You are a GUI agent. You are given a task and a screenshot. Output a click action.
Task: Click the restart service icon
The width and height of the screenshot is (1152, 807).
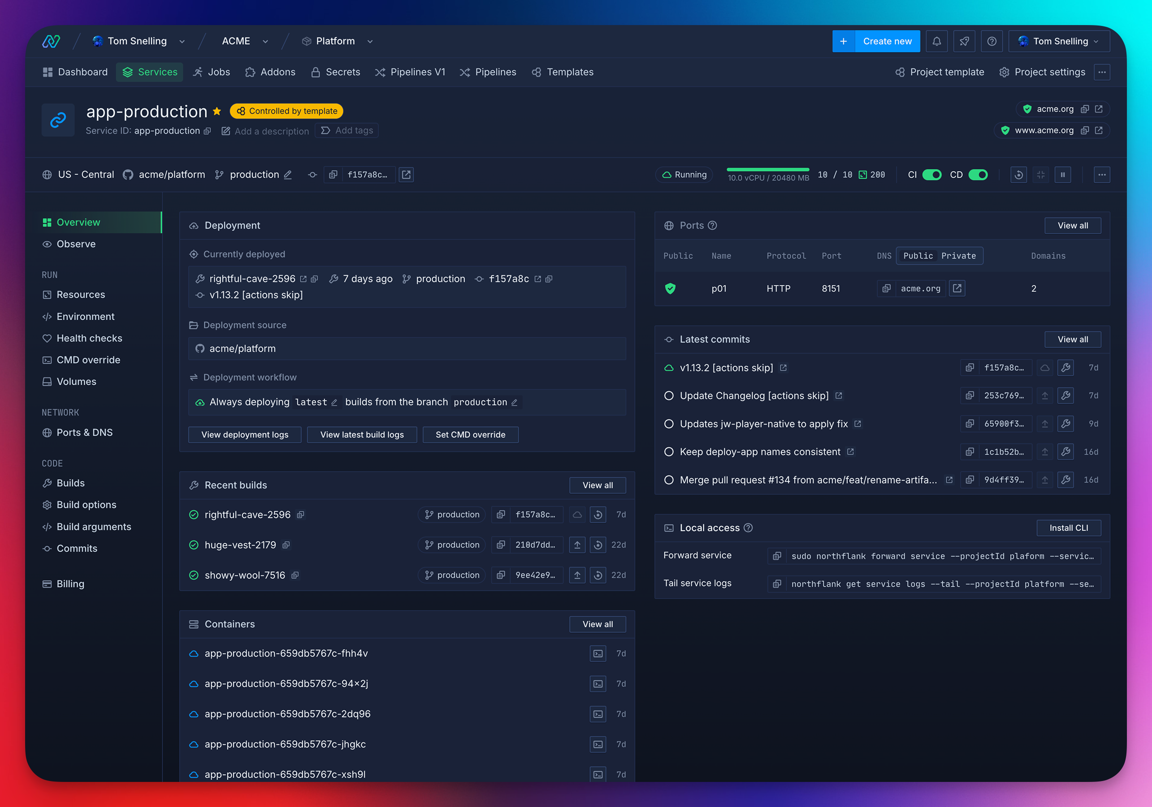[1018, 175]
